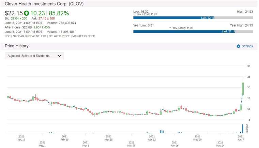Open Adjusted: Splits and Dividends dropdown

(34, 56)
